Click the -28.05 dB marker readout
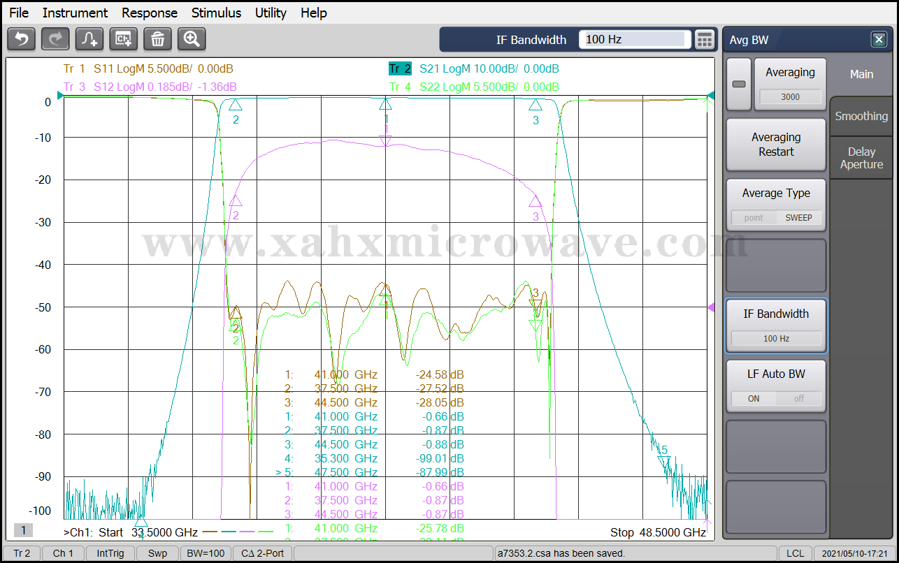The image size is (899, 563). click(440, 402)
